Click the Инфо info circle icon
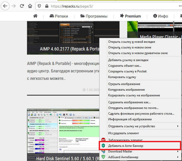 click(155, 16)
